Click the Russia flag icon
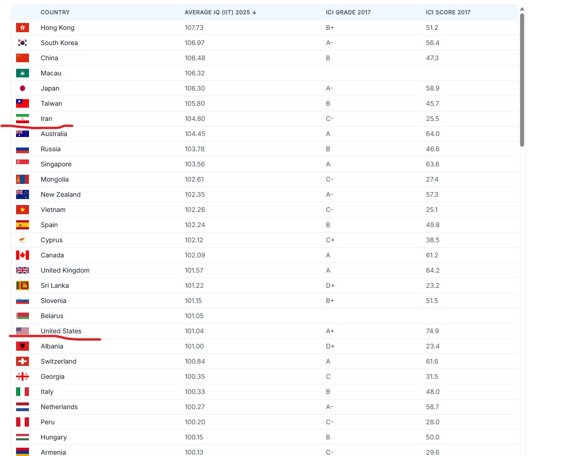 (x=23, y=149)
